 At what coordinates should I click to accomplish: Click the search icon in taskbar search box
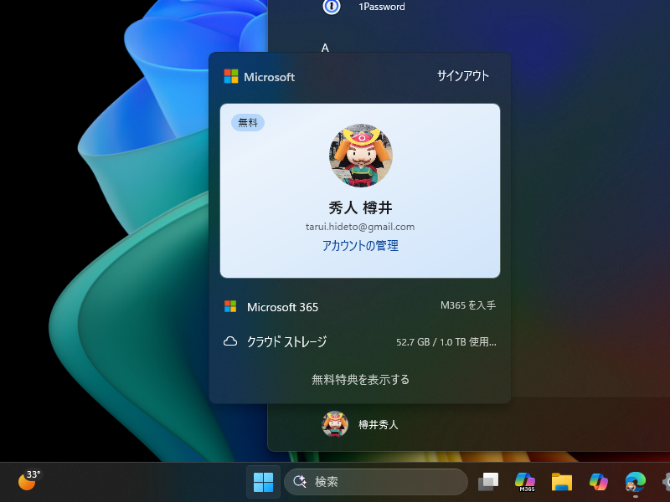click(300, 482)
